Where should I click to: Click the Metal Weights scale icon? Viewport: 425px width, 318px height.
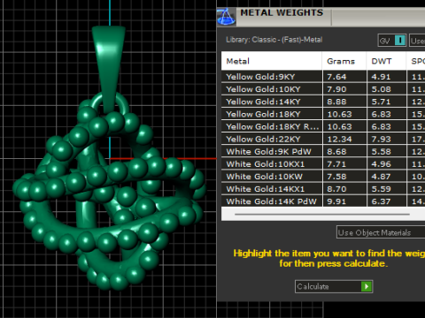coord(226,17)
